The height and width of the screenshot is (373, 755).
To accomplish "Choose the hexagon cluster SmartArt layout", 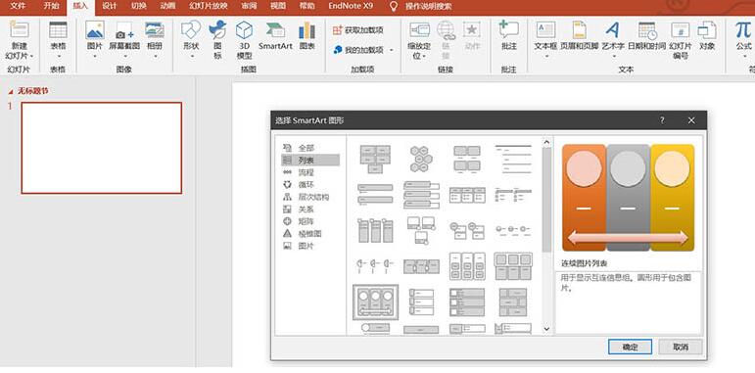I will (x=421, y=159).
